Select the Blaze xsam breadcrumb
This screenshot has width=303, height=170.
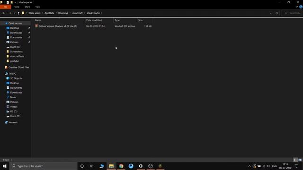pyautogui.click(x=35, y=13)
